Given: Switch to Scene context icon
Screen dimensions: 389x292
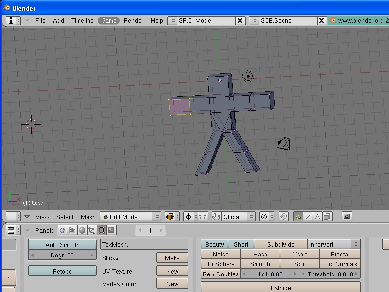Looking at the screenshot, I should pos(111,230).
